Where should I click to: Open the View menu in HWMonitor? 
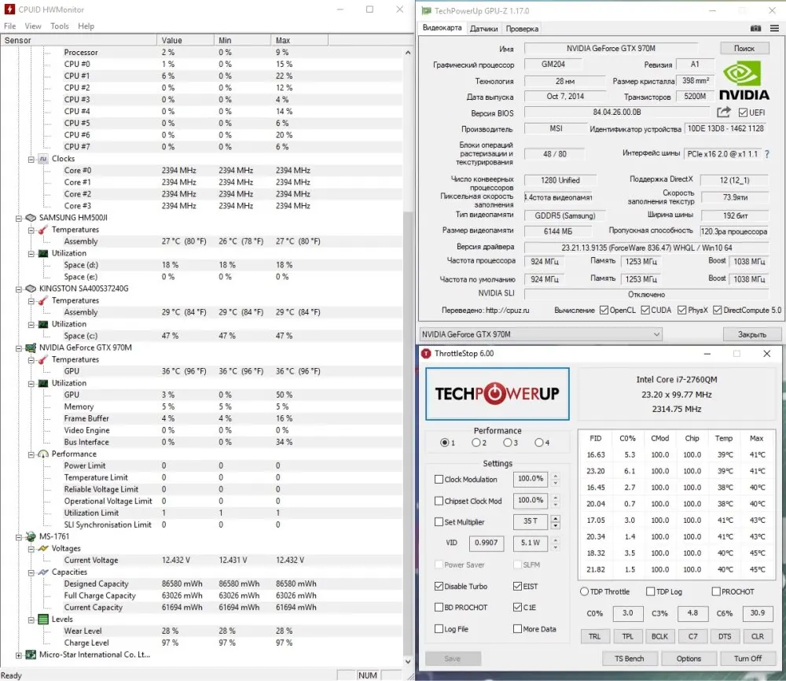tap(33, 26)
